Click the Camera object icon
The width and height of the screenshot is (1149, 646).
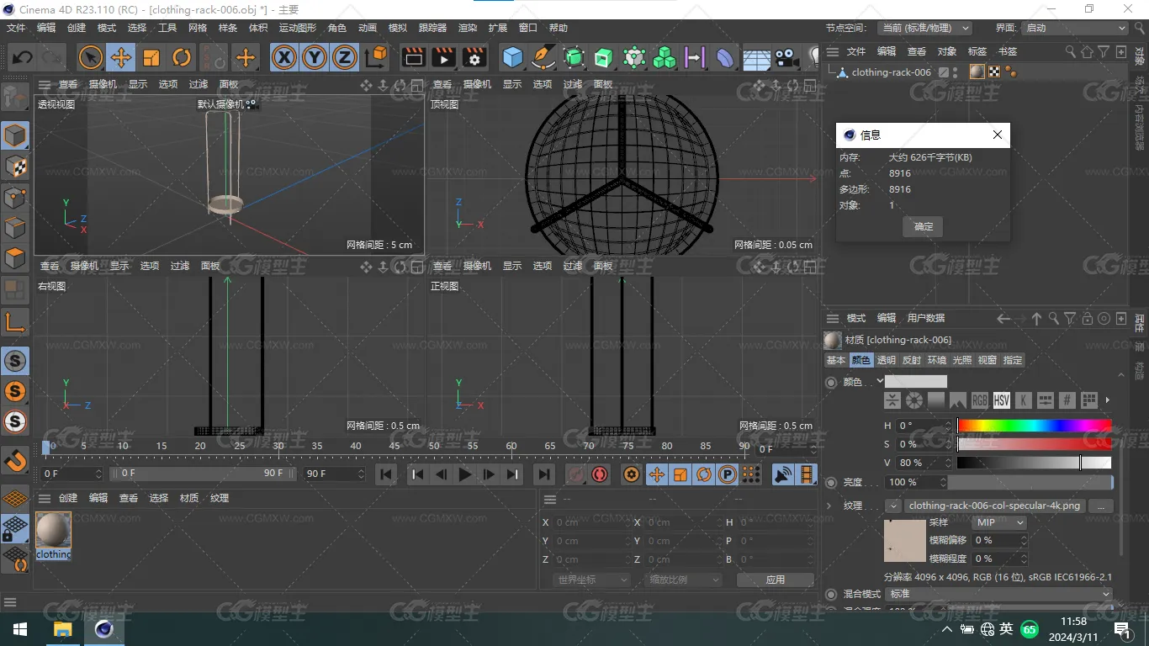[786, 57]
